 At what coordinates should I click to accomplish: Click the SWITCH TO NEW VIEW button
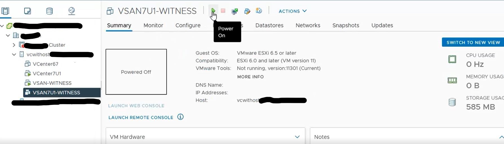[473, 42]
